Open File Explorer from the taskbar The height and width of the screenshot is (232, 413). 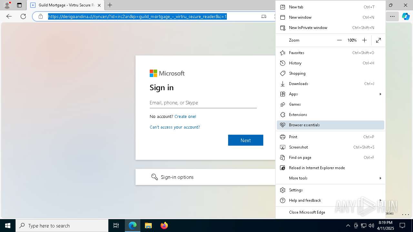point(148,226)
